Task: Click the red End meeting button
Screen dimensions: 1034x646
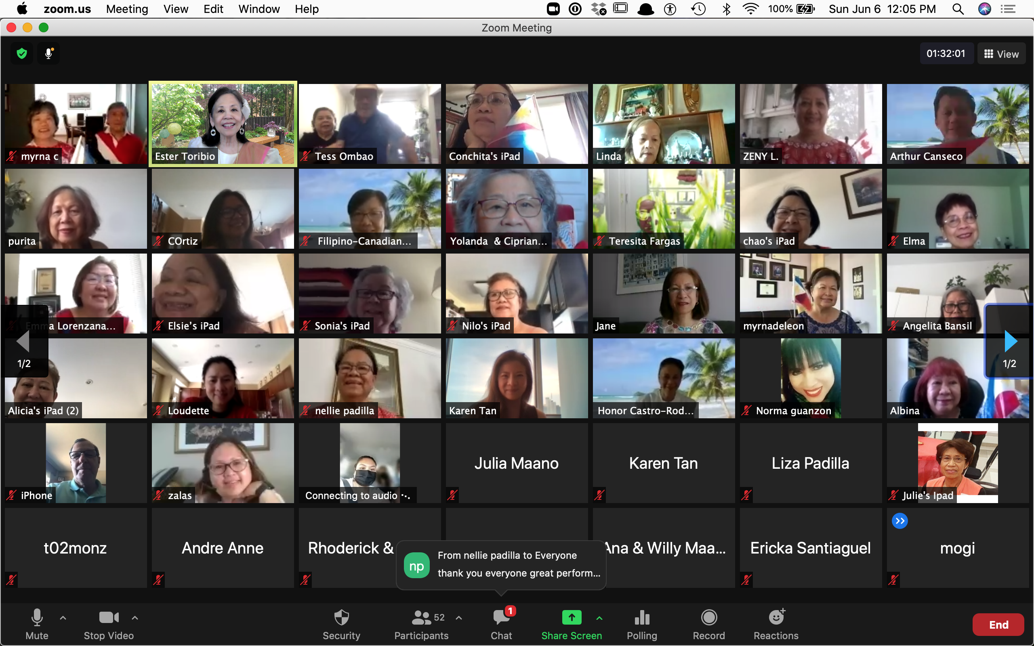Action: click(x=998, y=625)
